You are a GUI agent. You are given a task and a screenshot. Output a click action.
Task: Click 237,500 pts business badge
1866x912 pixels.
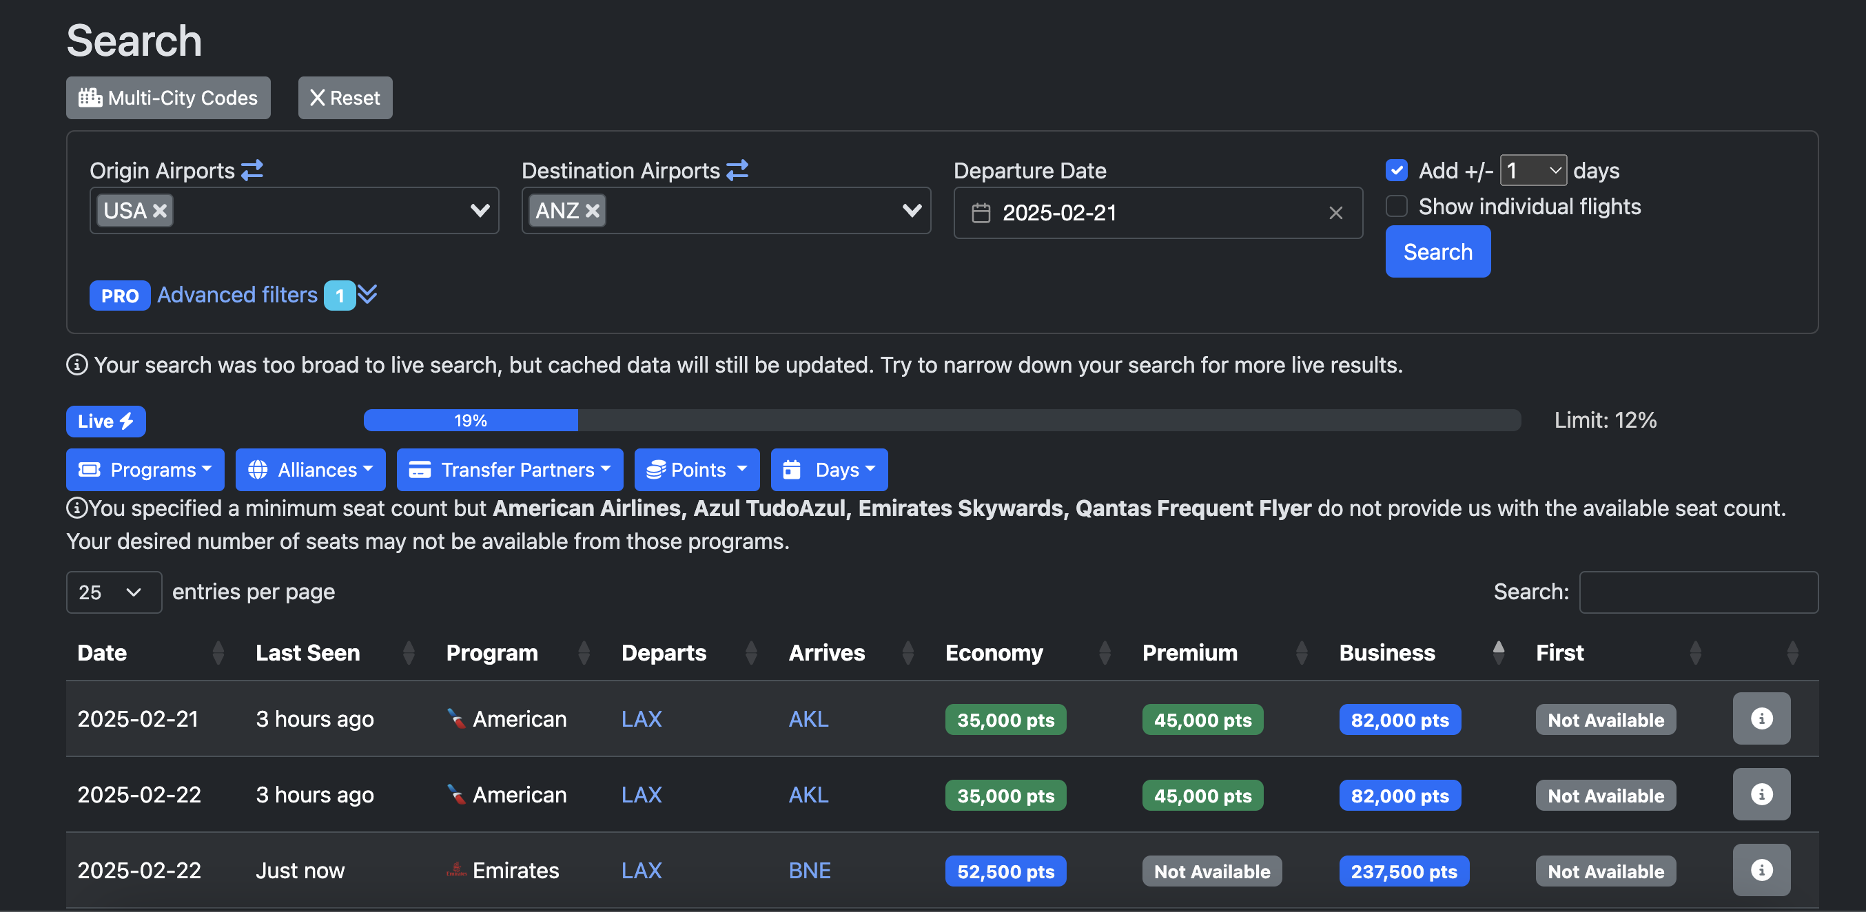click(x=1404, y=871)
